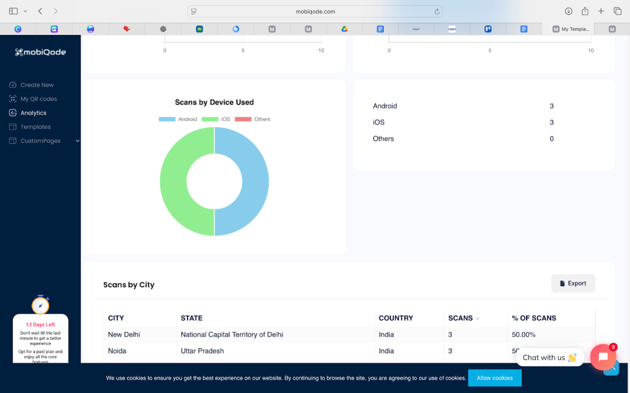Click the Analytics chart icon in sidebar
630x393 pixels.
[x=13, y=113]
